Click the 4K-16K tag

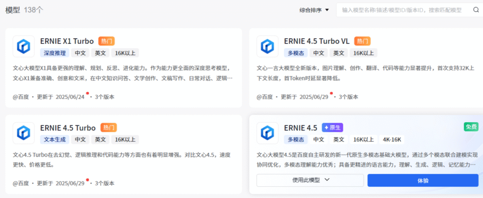coord(392,140)
